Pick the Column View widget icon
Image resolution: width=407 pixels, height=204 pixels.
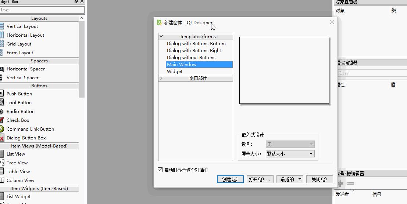(x=1, y=180)
